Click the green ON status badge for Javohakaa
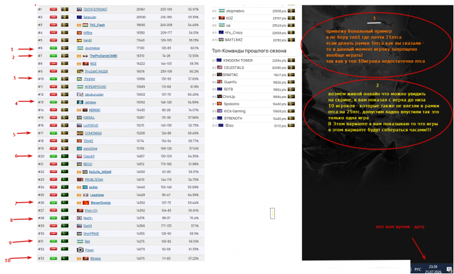 coord(53,48)
